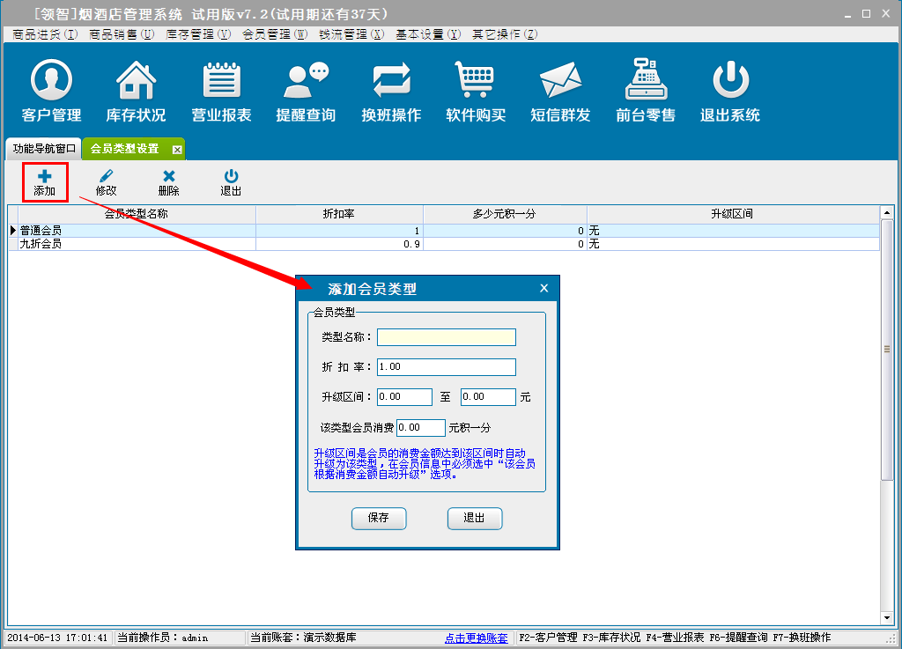The image size is (902, 649).
Task: Switch to the 功能导航窗口 tab
Action: coord(44,149)
